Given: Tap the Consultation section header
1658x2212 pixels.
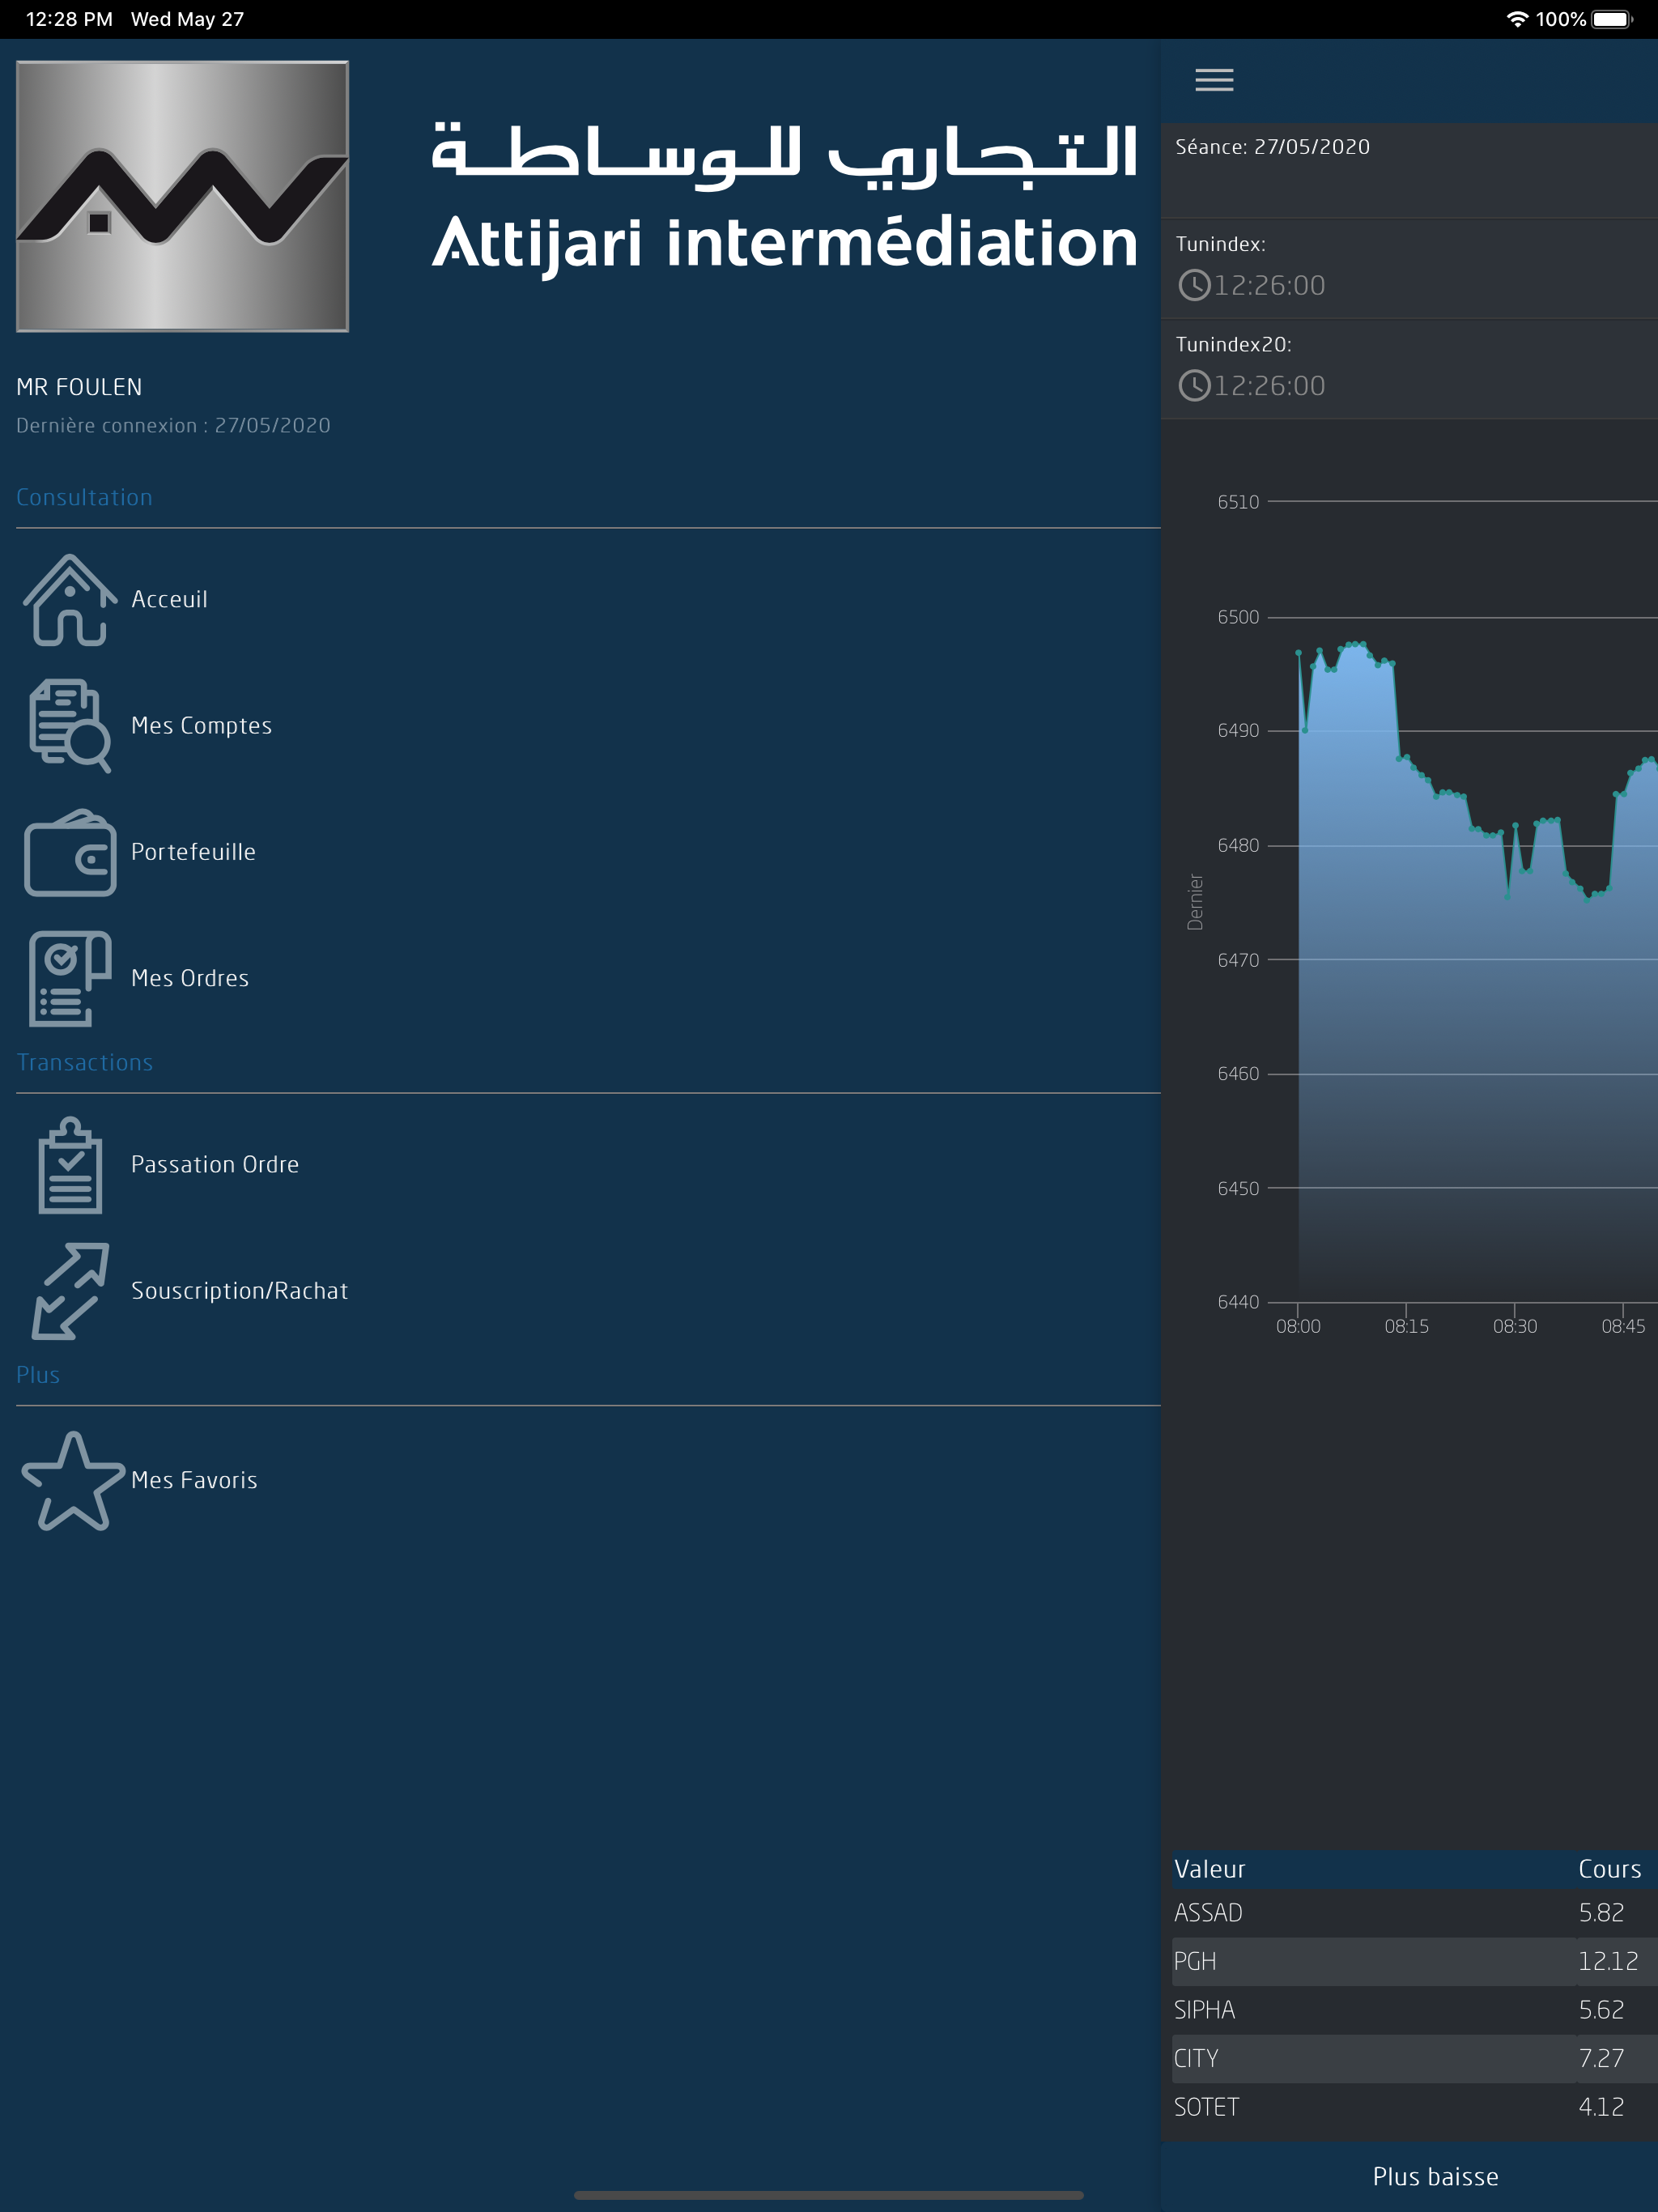Looking at the screenshot, I should tap(84, 498).
